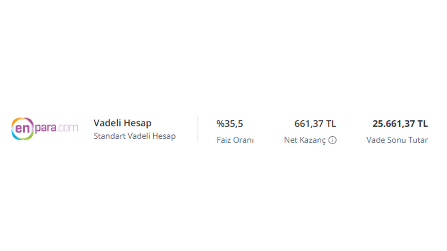Click the Net Kazanç label text
This screenshot has width=447, height=251.
305,140
